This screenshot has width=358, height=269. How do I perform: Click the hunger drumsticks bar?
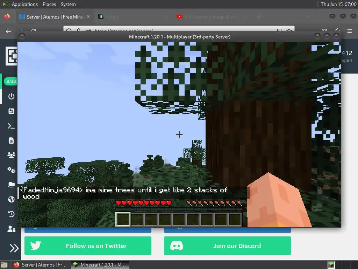[214, 203]
